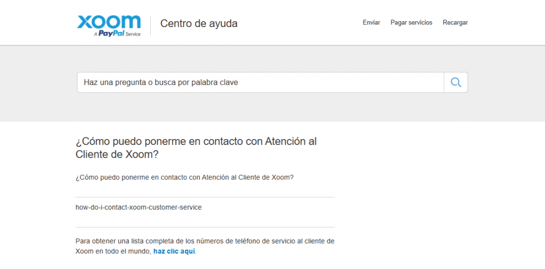Open the Recargar menu item

455,22
